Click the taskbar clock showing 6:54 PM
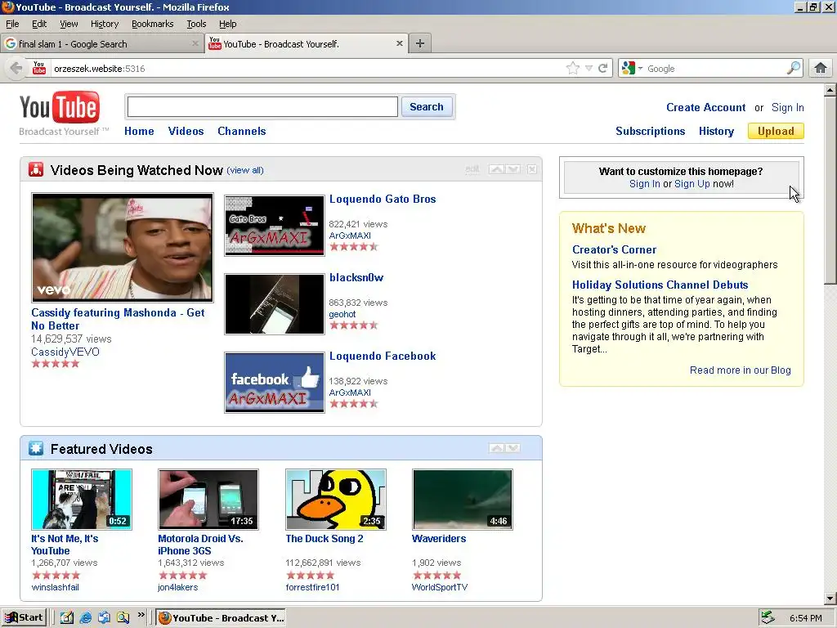The image size is (837, 628). (805, 618)
